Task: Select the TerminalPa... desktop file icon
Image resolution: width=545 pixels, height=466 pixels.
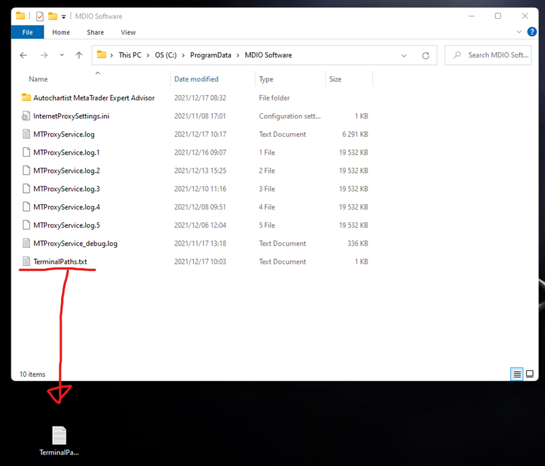Action: (59, 441)
